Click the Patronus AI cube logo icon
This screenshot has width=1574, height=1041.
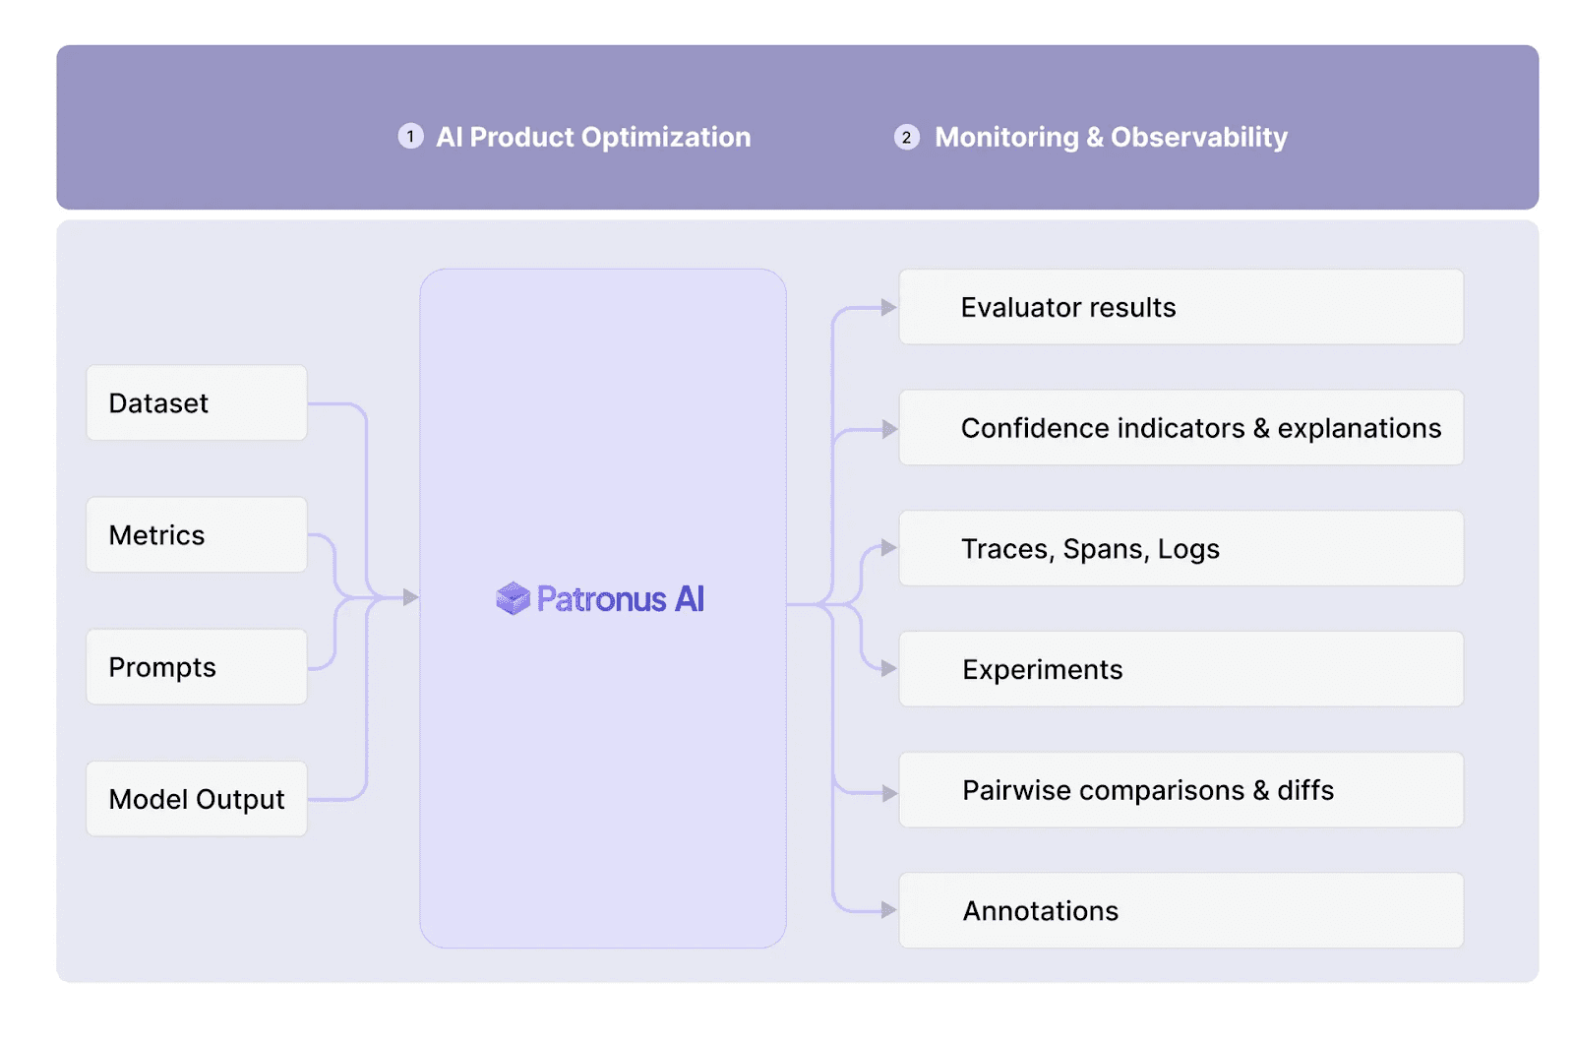[x=513, y=598]
